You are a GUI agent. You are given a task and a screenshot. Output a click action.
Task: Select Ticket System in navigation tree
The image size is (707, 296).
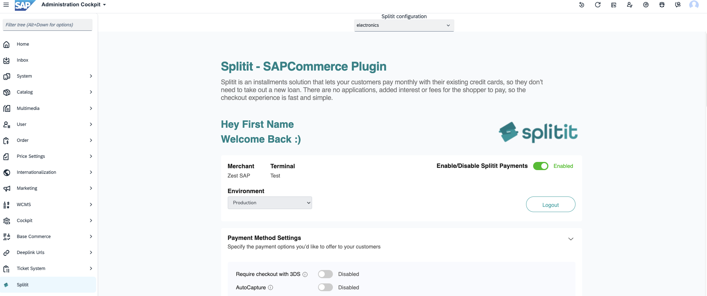[31, 269]
